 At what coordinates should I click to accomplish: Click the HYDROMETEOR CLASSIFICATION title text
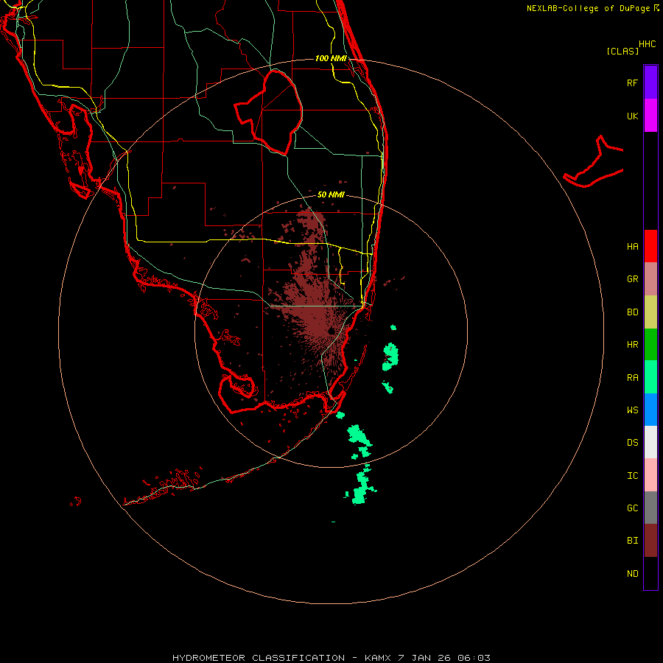coord(259,658)
